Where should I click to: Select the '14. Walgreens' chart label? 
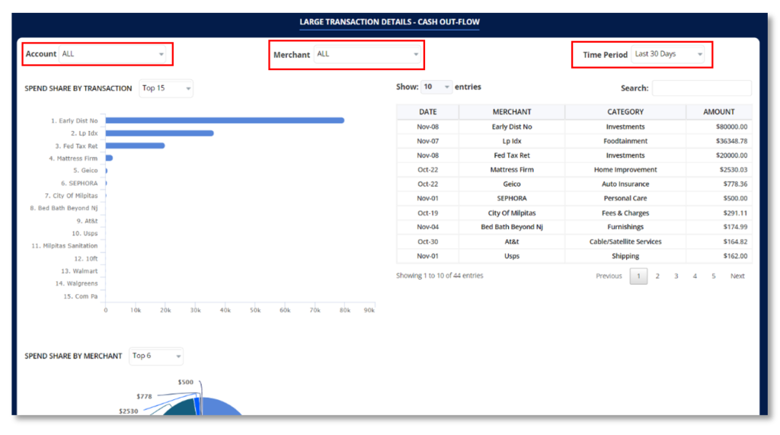77,283
